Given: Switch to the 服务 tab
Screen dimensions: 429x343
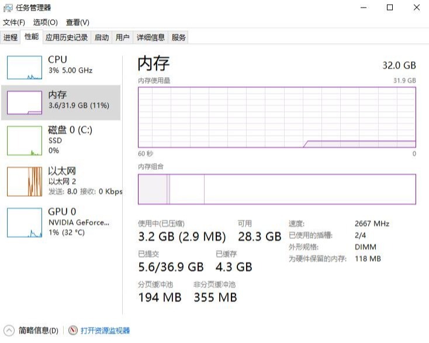Looking at the screenshot, I should [179, 37].
